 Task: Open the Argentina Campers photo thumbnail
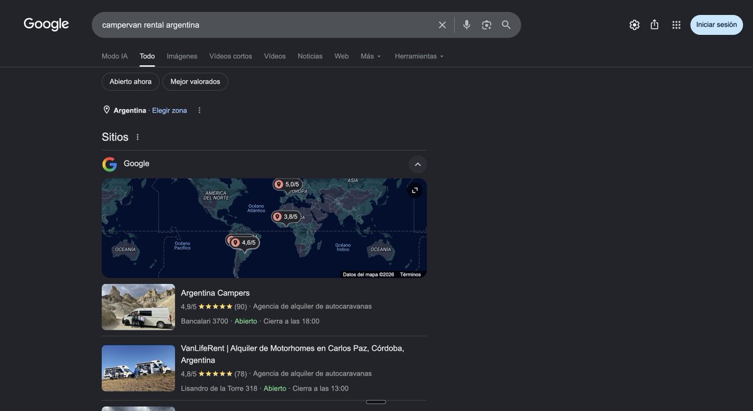pos(139,307)
